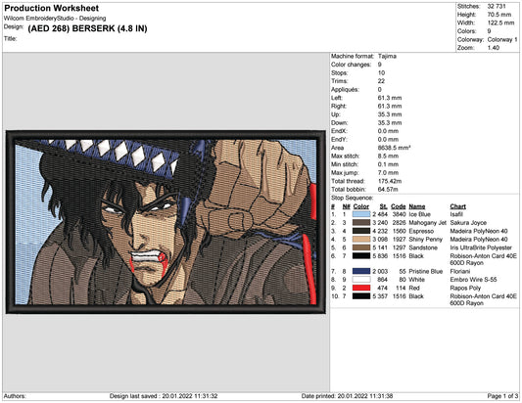Click the Stitches count 32 731
This screenshot has width=522, height=403.
pos(497,6)
